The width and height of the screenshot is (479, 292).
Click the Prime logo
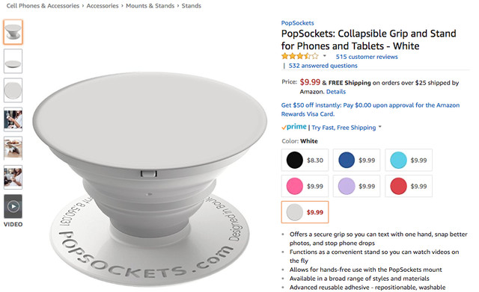[294, 127]
